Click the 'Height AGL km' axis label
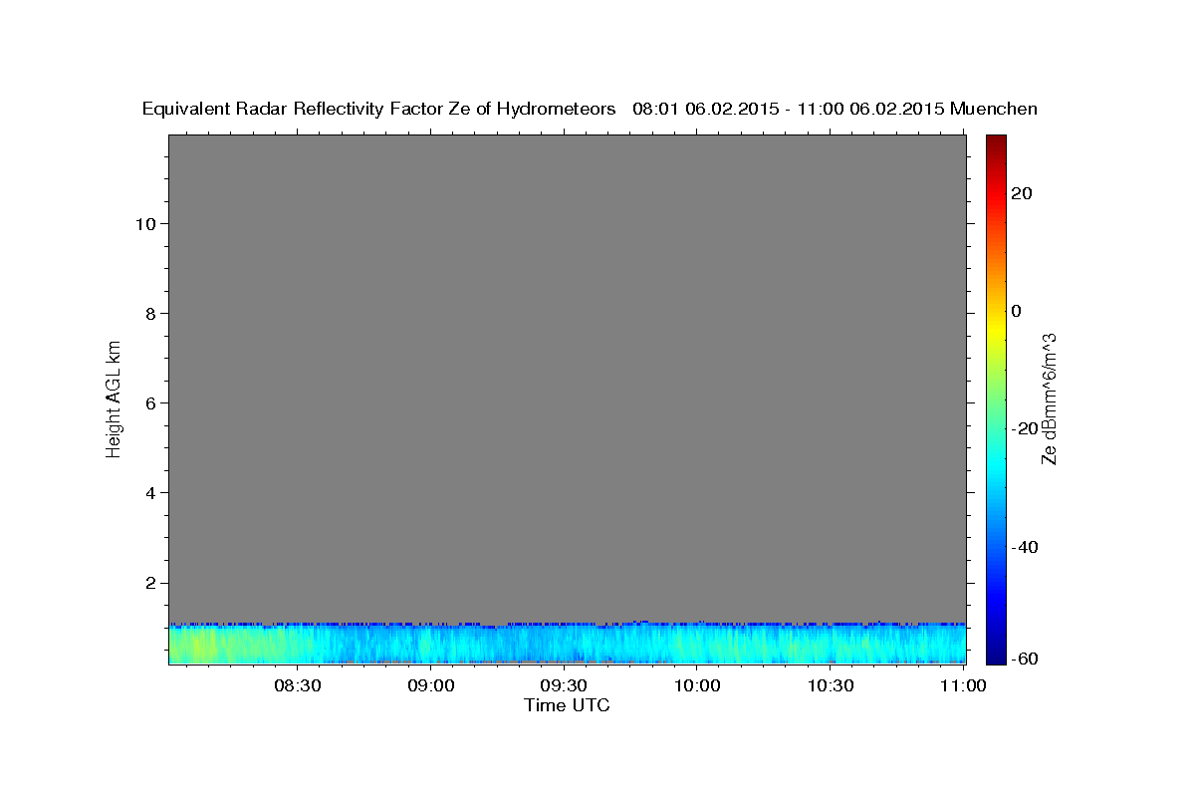Viewport: 1195px width, 797px height. click(x=114, y=398)
